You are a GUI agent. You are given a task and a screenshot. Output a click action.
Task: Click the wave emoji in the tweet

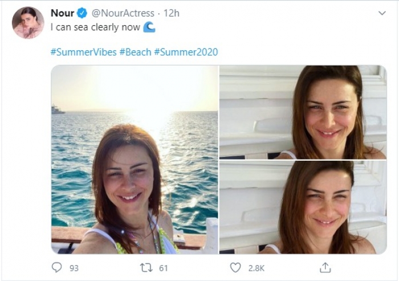[x=149, y=27]
